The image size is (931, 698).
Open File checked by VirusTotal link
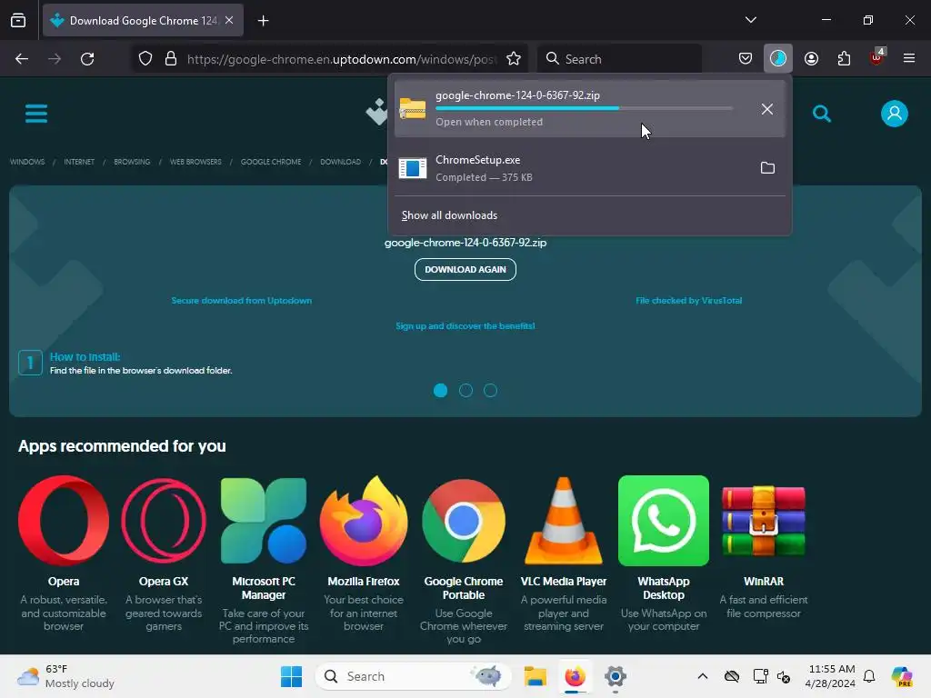[689, 300]
